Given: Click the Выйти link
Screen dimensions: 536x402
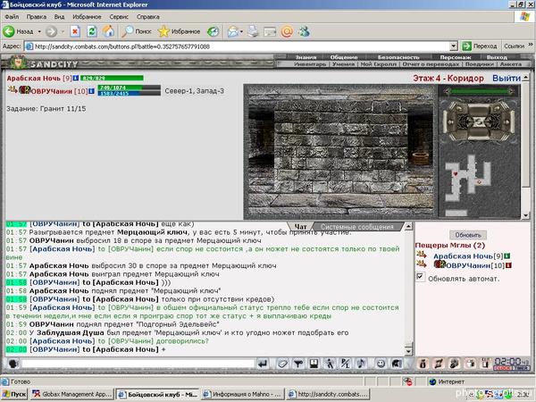Looking at the screenshot, I should (507, 79).
